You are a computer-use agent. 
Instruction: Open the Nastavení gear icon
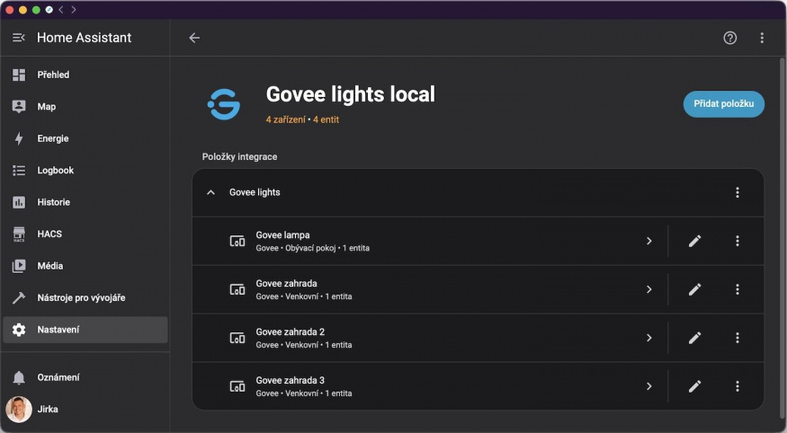[19, 330]
